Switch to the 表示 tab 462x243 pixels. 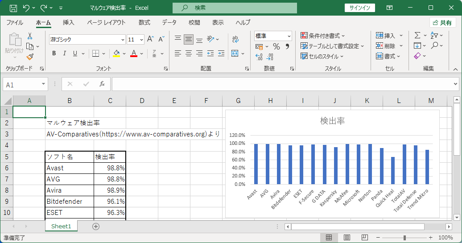tap(218, 22)
